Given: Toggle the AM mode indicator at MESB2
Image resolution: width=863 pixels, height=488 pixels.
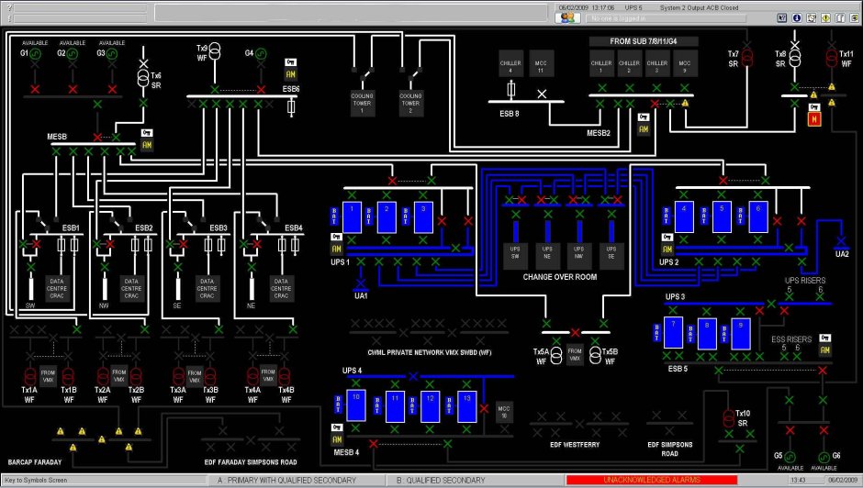Looking at the screenshot, I should (x=644, y=129).
